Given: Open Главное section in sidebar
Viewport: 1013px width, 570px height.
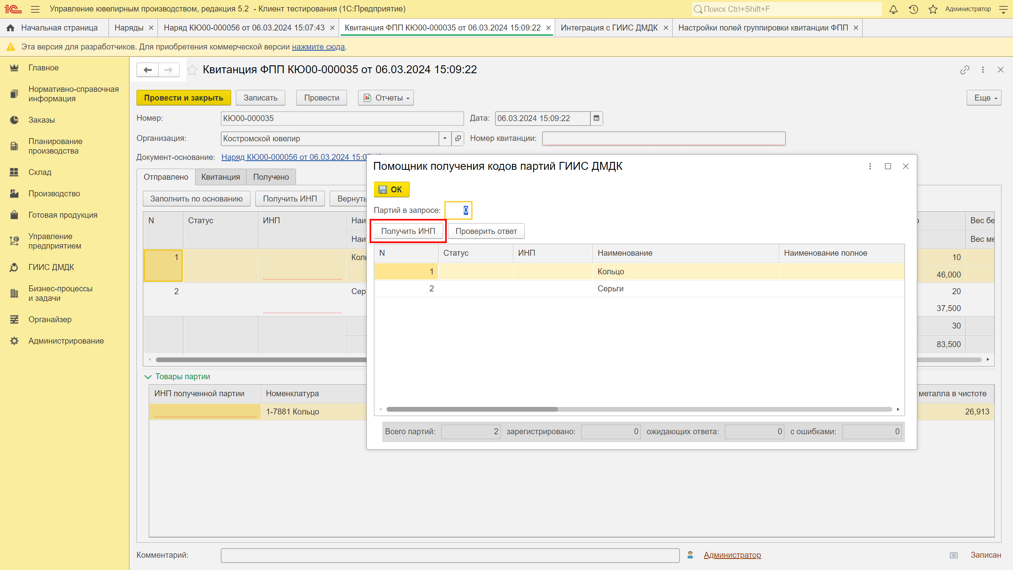Looking at the screenshot, I should click(x=44, y=68).
